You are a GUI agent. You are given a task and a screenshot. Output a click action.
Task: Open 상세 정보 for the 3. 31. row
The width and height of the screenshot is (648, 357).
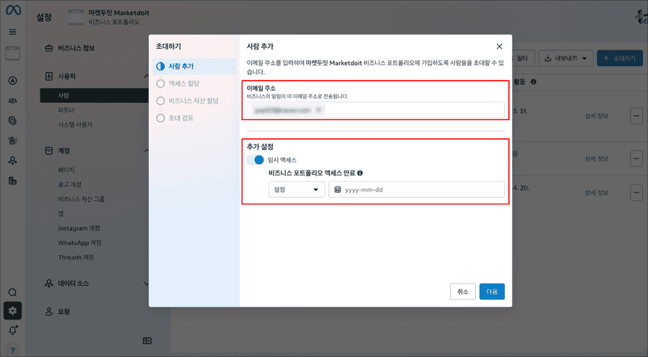596,116
